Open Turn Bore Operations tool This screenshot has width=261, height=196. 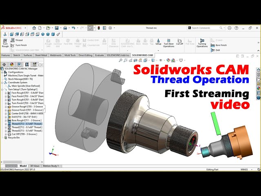tap(168, 43)
